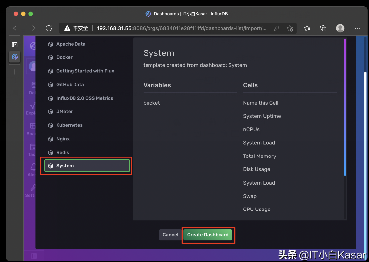
Task: Click the Swap cell entry
Action: [x=250, y=196]
